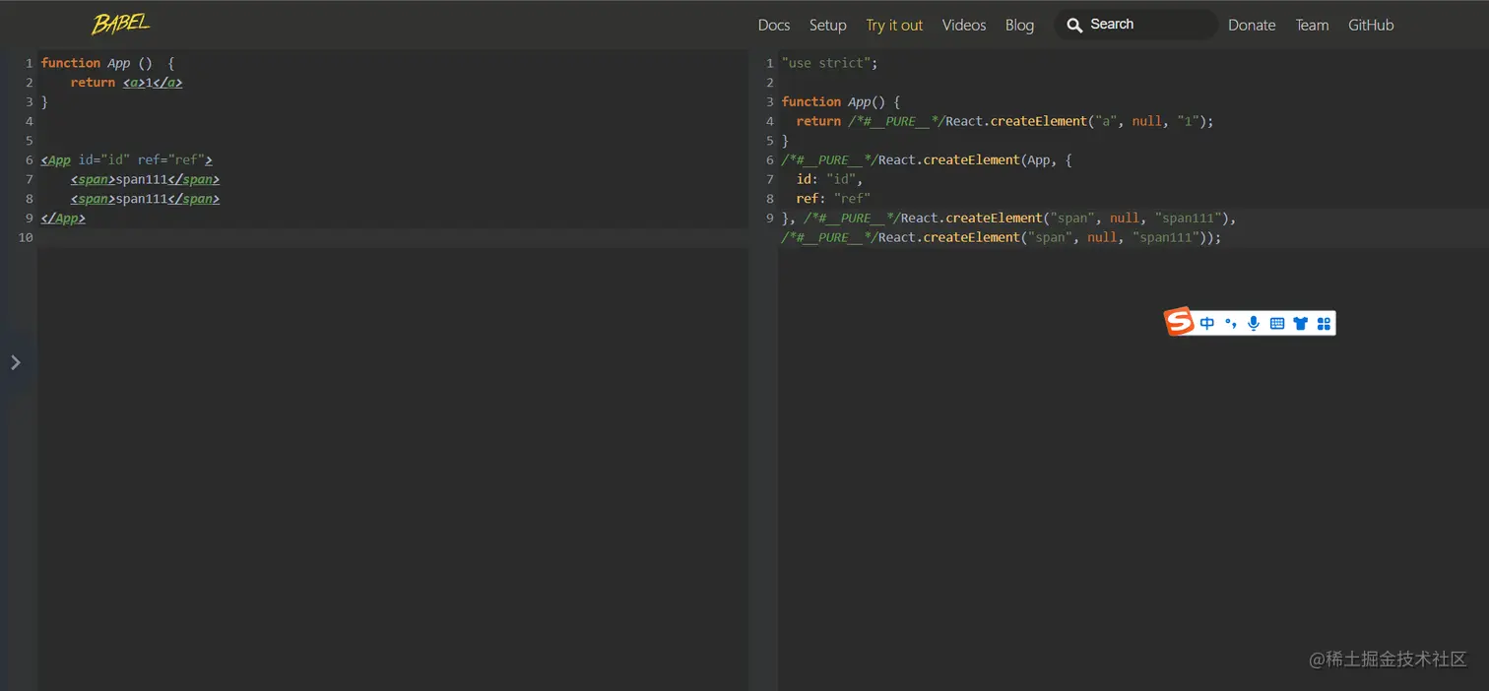Screen dimensions: 1489x691
Task: Focus the Search input field
Action: click(x=1136, y=25)
